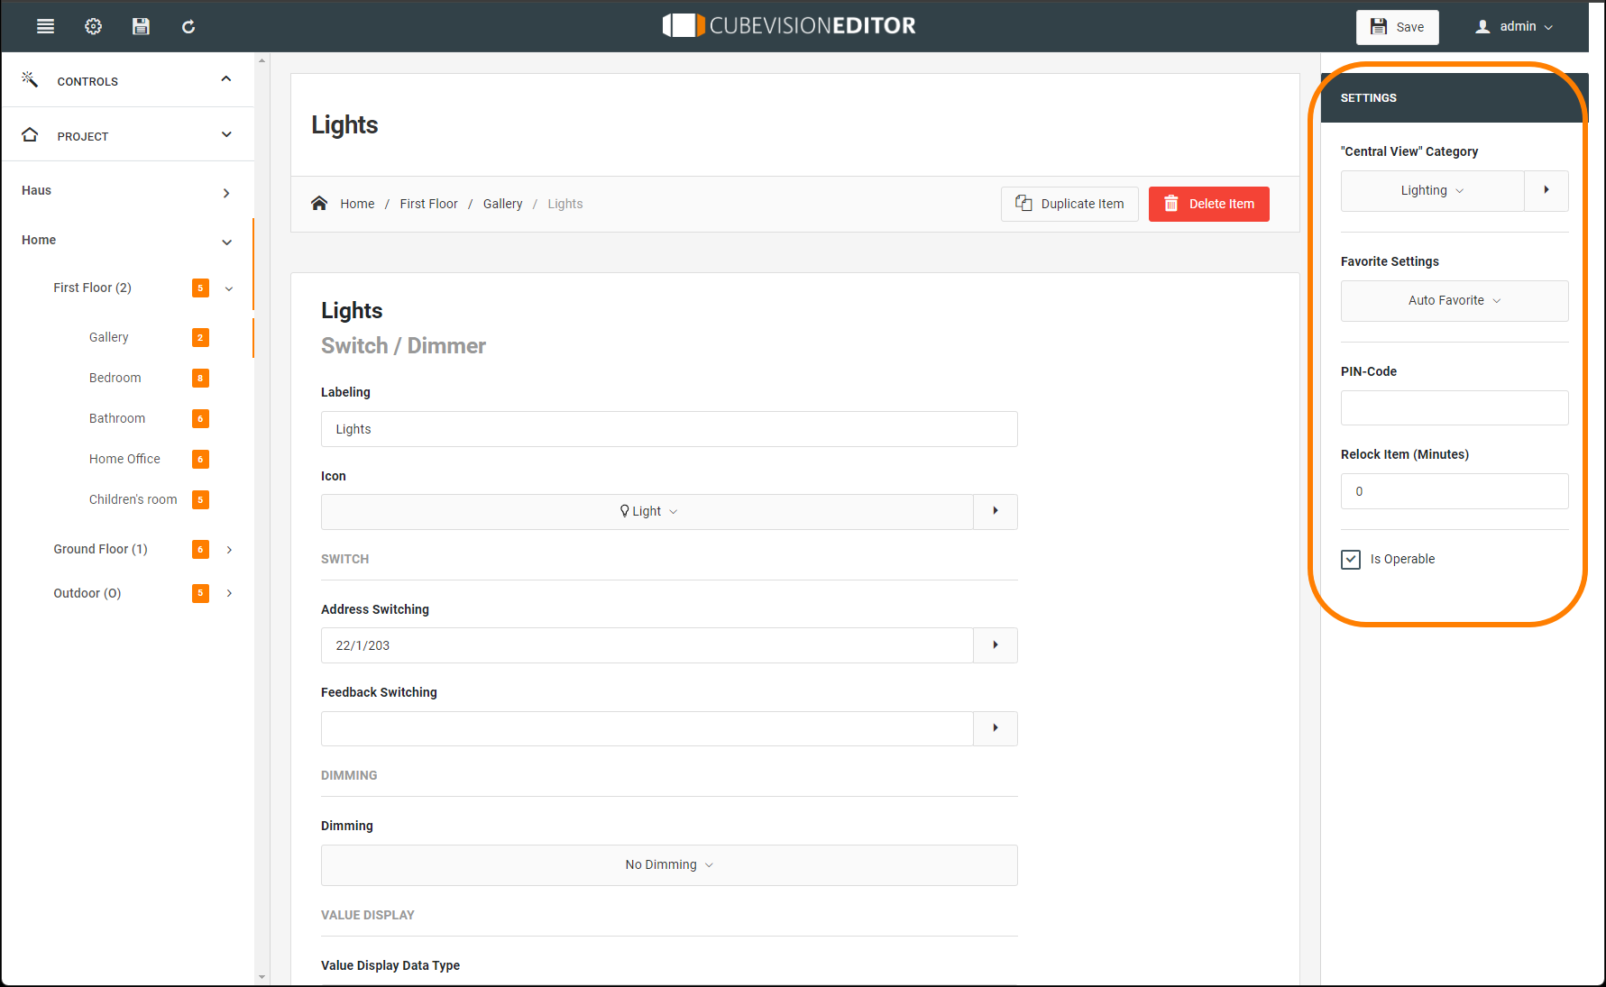Click the orange badge next to Bathroom

coord(200,418)
